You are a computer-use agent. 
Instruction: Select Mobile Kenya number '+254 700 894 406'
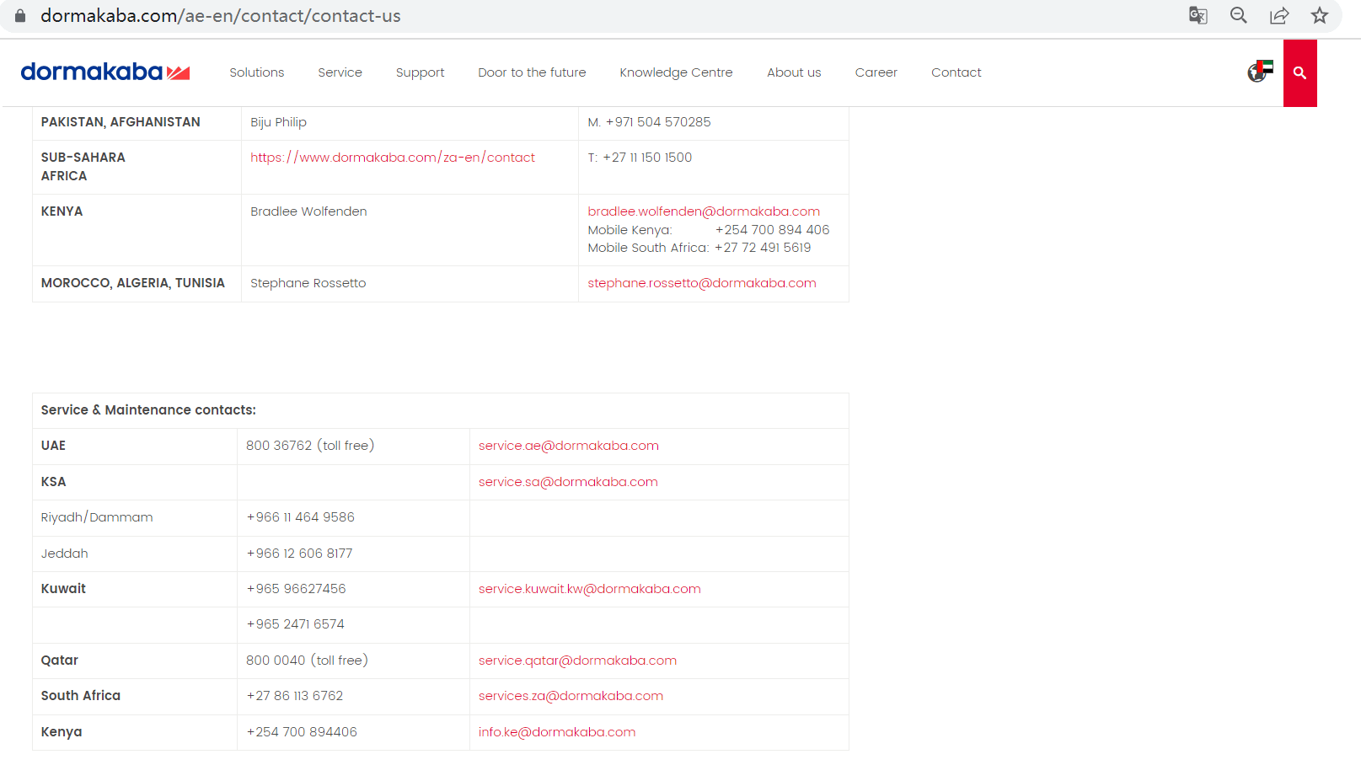point(772,230)
